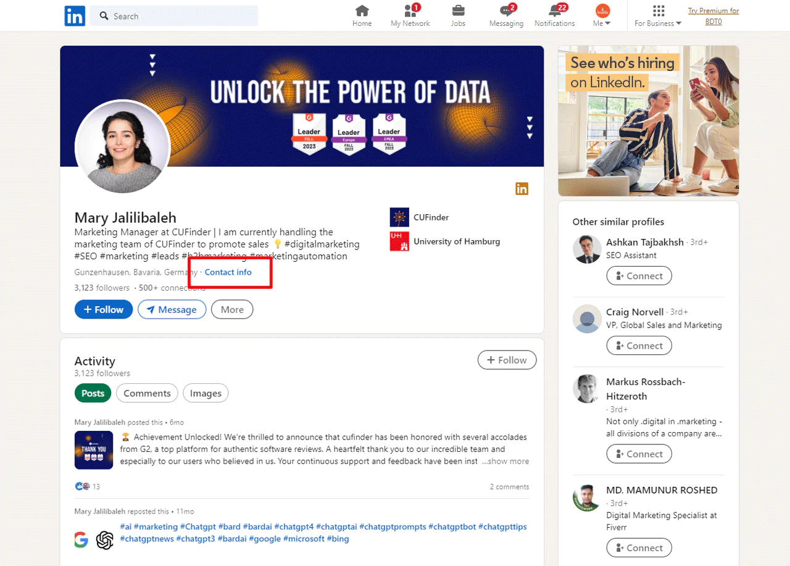Screen dimensions: 790x566
Task: Click the CUFinder company logo
Action: pyautogui.click(x=399, y=217)
